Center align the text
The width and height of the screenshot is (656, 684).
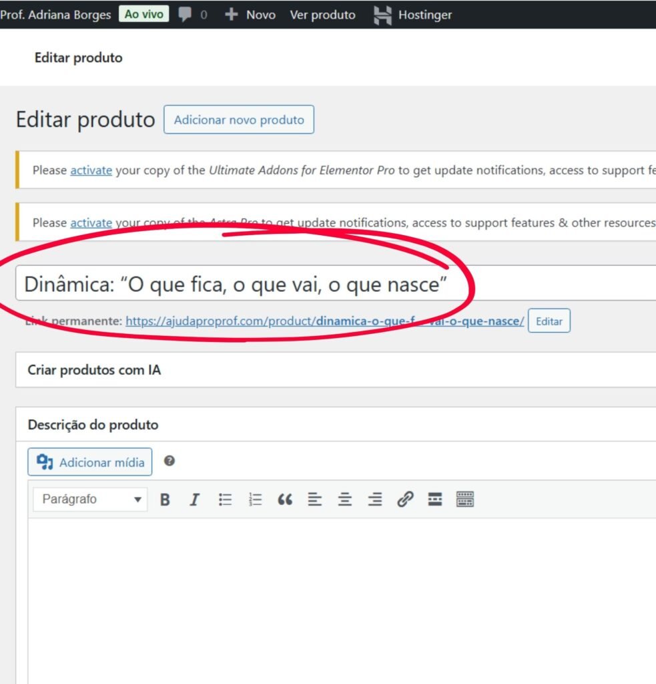point(345,500)
